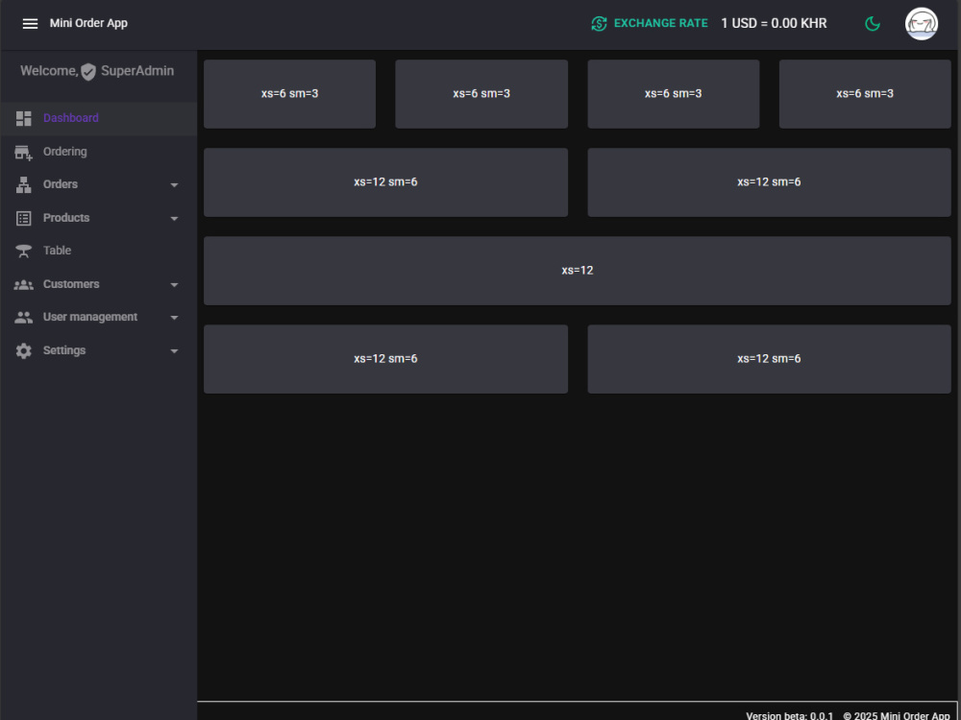Click the SuperAdmin shield badge icon
The image size is (961, 720).
pyautogui.click(x=88, y=72)
